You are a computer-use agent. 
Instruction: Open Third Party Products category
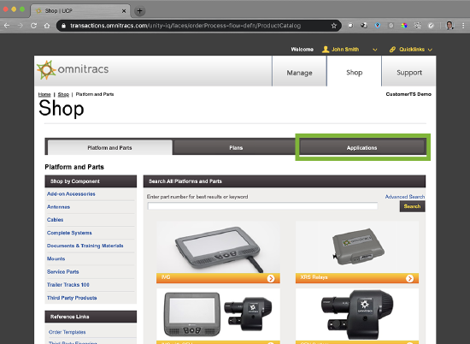tap(72, 298)
